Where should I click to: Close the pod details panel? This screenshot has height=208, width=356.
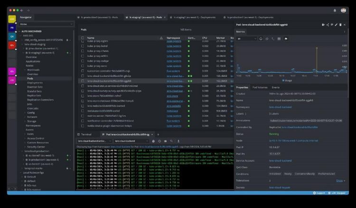345,25
